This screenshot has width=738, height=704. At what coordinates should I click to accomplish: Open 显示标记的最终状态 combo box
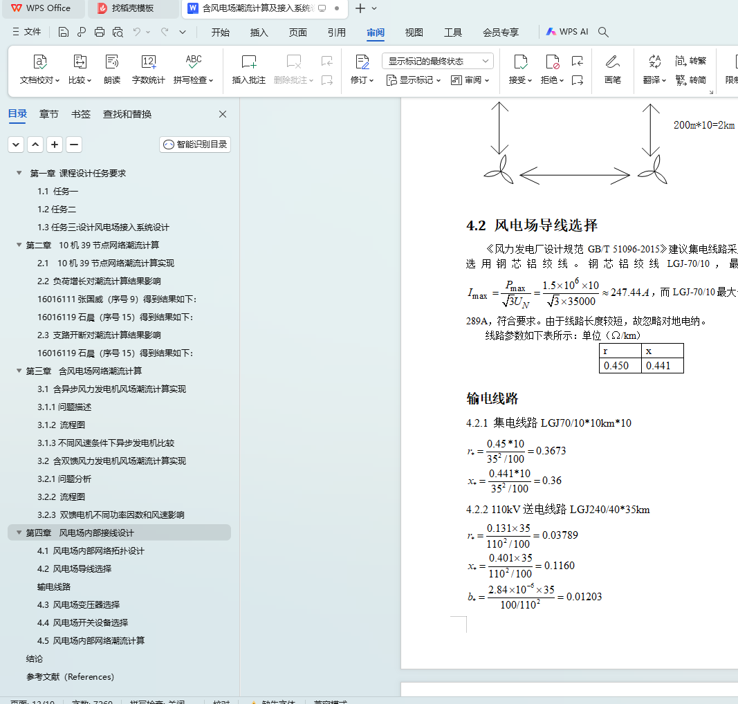pos(438,61)
